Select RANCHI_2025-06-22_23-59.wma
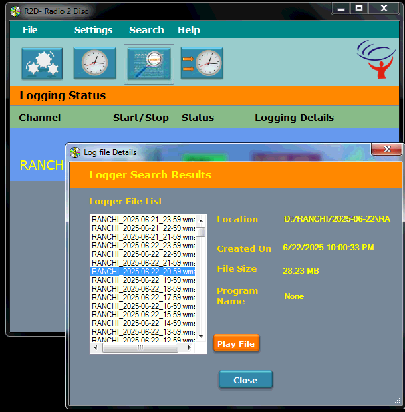 [x=143, y=246]
